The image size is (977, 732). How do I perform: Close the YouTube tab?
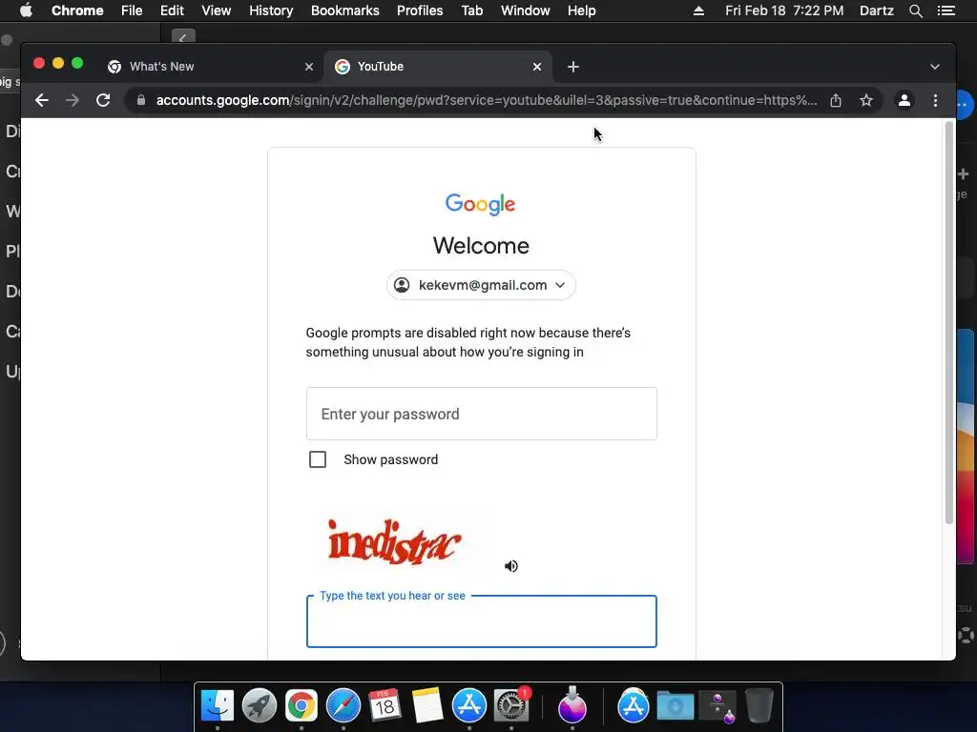537,67
